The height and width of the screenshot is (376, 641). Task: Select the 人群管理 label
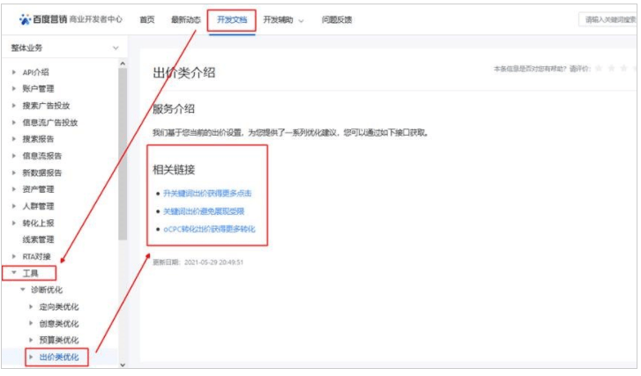click(38, 206)
